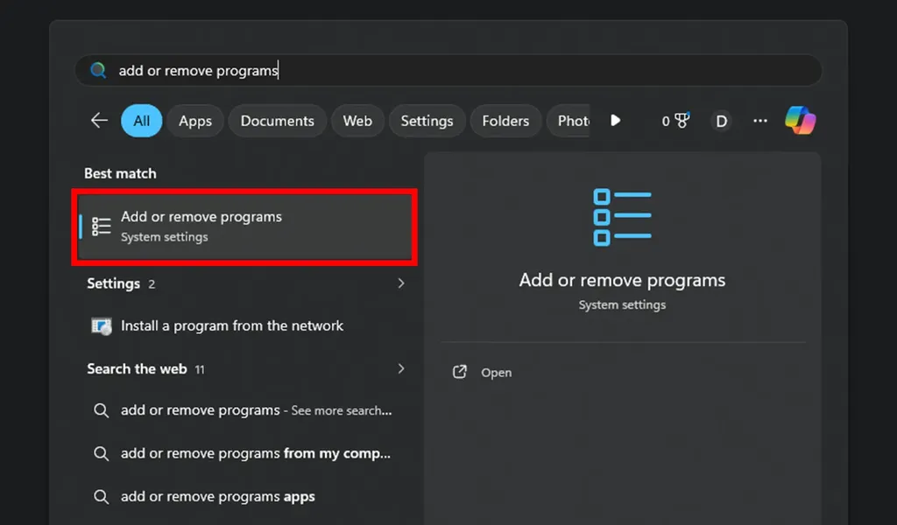897x525 pixels.
Task: Switch to the Web filter tab
Action: click(357, 121)
